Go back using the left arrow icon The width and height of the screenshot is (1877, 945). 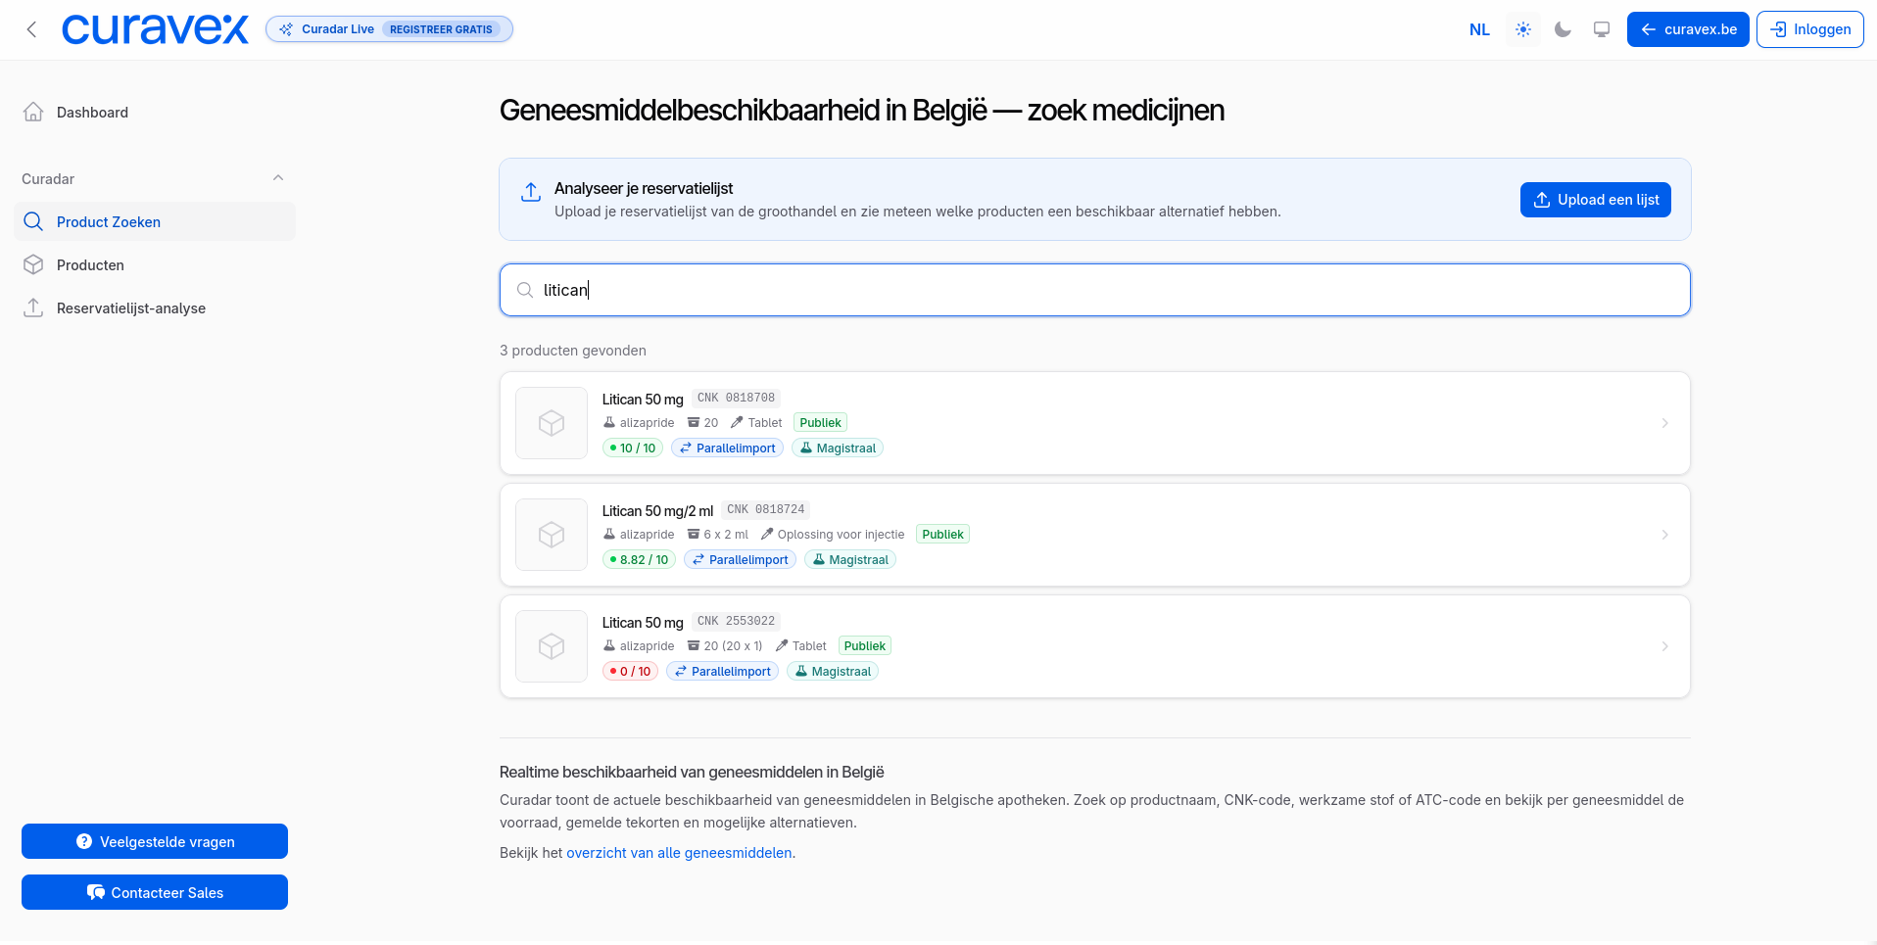(x=31, y=29)
